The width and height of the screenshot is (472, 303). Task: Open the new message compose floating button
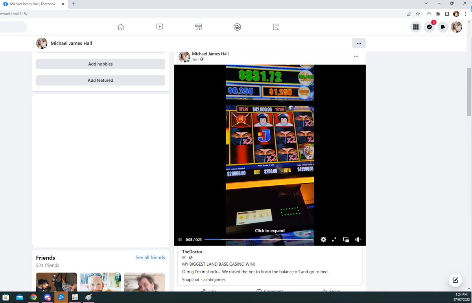pos(455,280)
